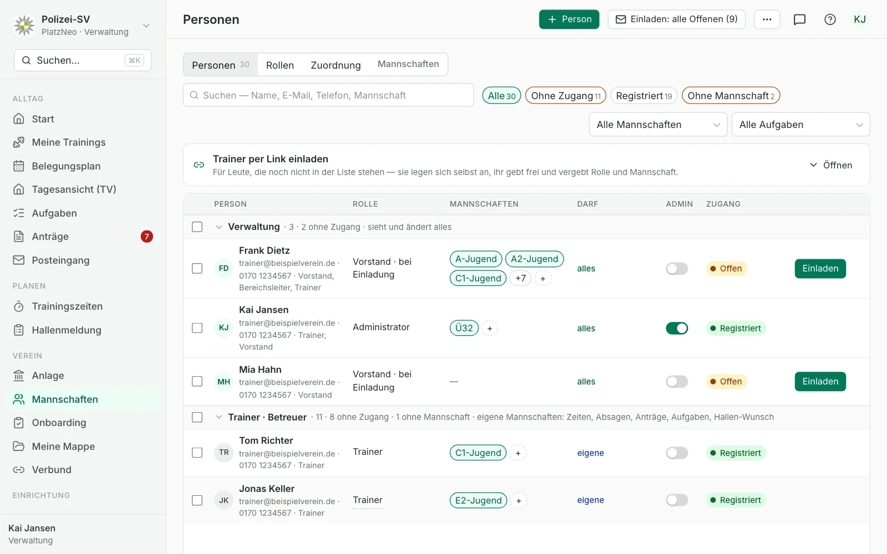Open the Alle Aufgaben dropdown
Viewport: 887px width, 554px height.
(801, 125)
